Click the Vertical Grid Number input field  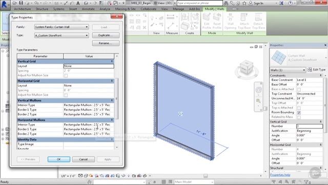310,126
